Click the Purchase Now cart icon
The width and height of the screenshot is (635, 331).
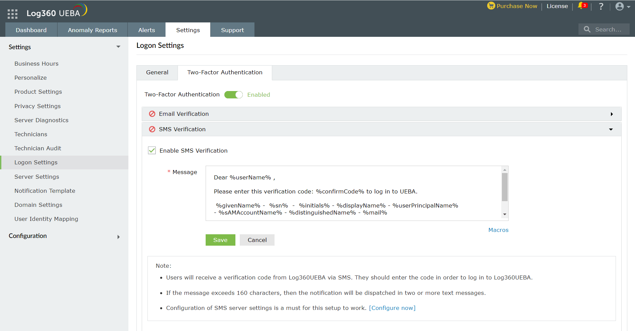pos(491,6)
